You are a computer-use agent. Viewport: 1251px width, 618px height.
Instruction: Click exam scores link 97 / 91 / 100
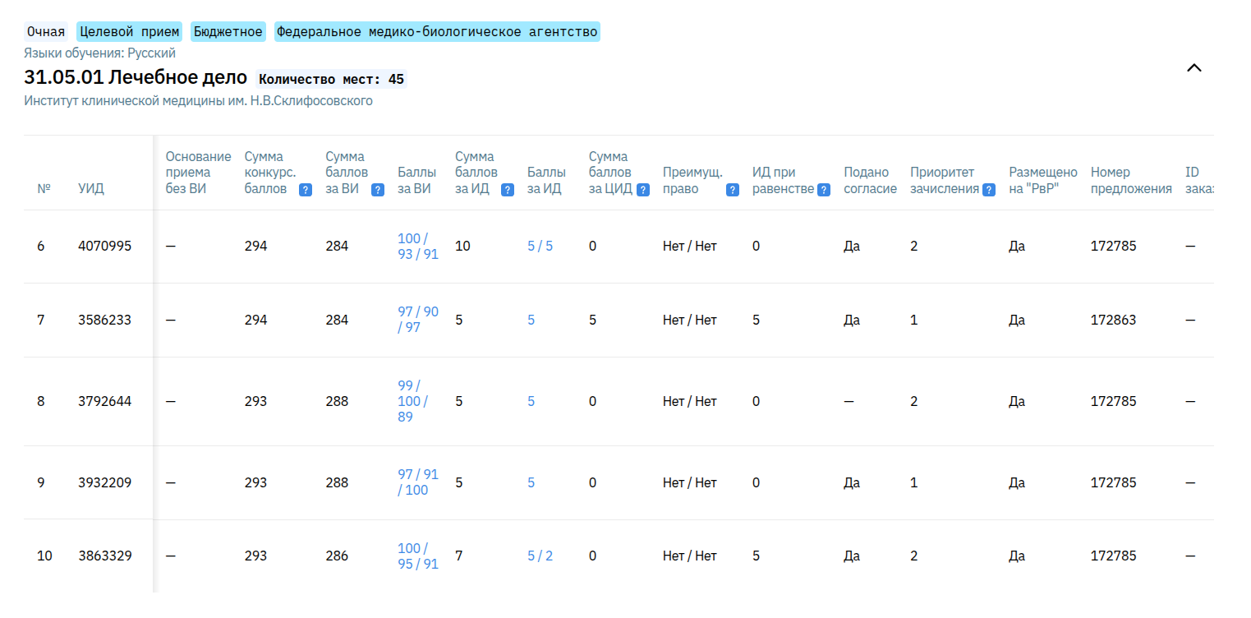tap(417, 482)
